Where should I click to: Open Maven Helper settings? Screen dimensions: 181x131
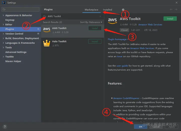[x=13, y=61]
